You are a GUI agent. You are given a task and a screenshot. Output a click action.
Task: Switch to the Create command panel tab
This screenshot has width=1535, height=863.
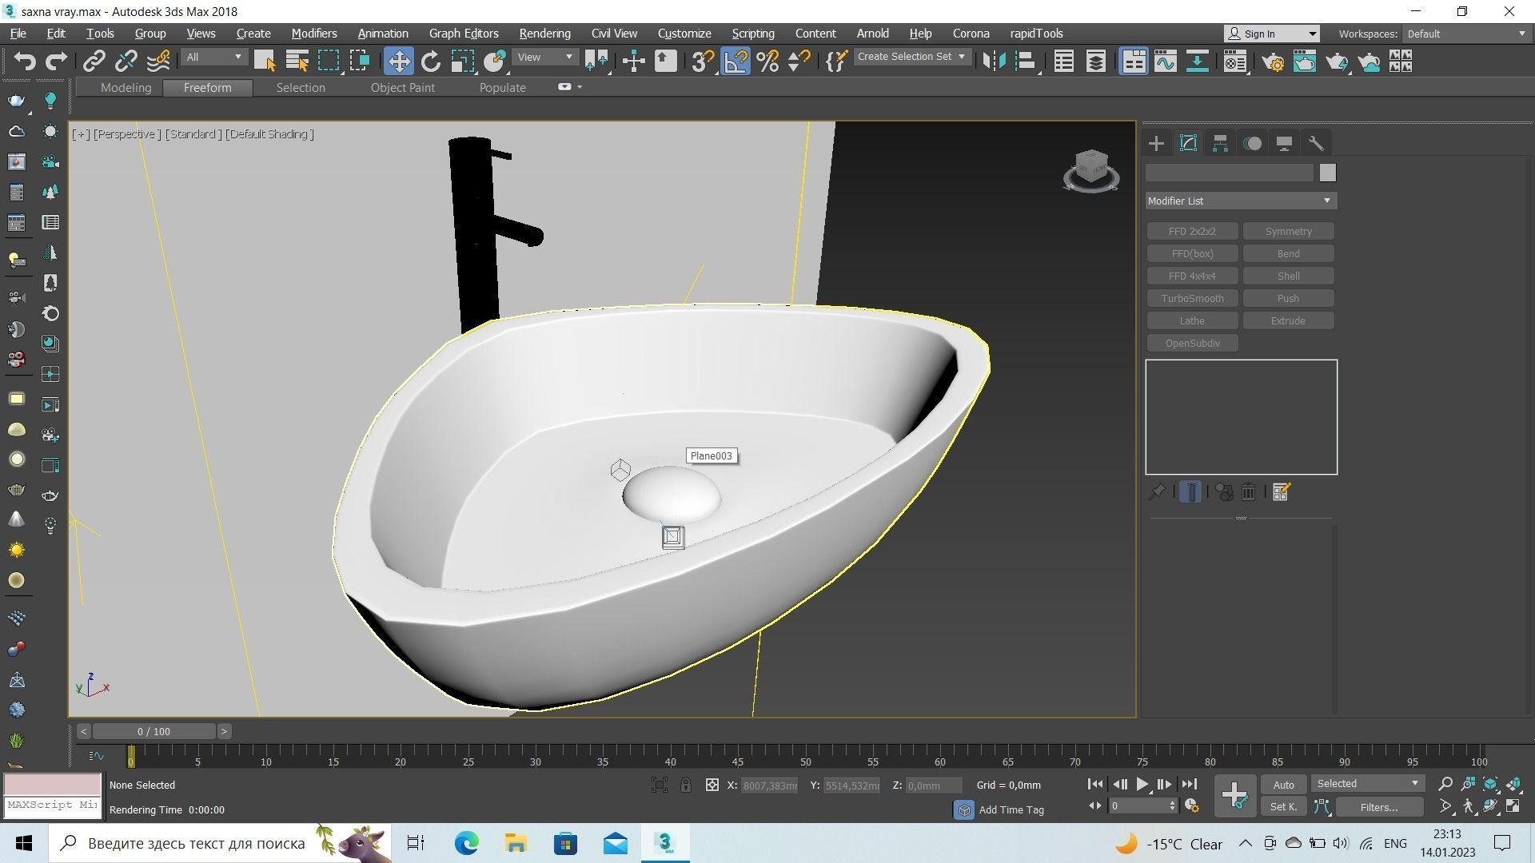(1156, 144)
